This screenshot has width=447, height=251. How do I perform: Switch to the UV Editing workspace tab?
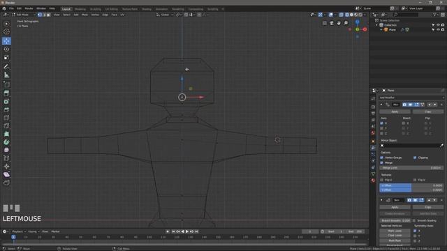click(112, 9)
